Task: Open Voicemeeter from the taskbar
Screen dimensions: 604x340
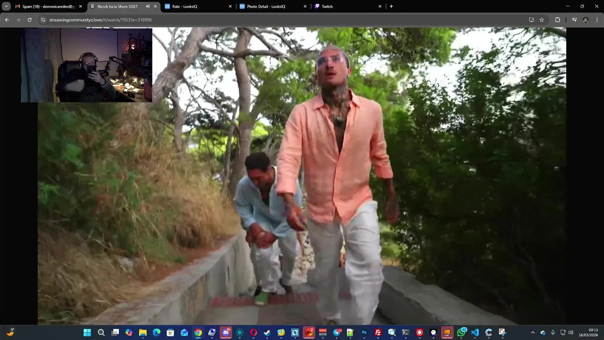Action: pos(323,332)
